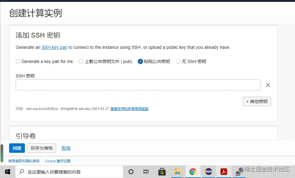Open the Windows Start menu
This screenshot has width=295, height=178.
point(8,172)
